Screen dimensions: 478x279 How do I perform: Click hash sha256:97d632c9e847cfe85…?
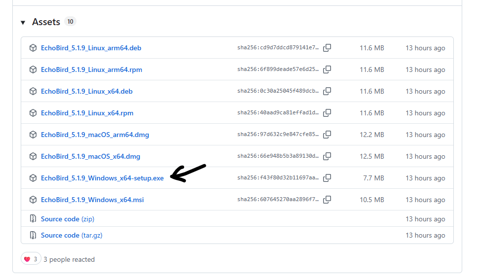coord(278,134)
